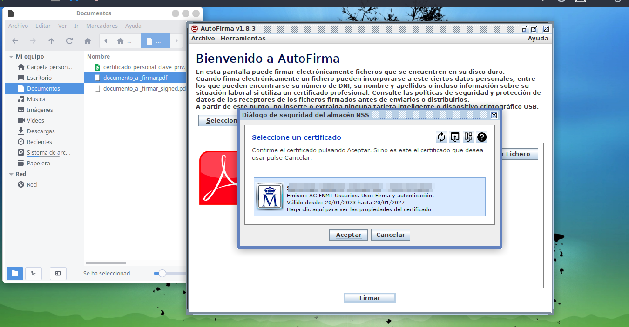The width and height of the screenshot is (629, 327).
Task: Open the Editar menu in the file manager
Action: (x=43, y=26)
